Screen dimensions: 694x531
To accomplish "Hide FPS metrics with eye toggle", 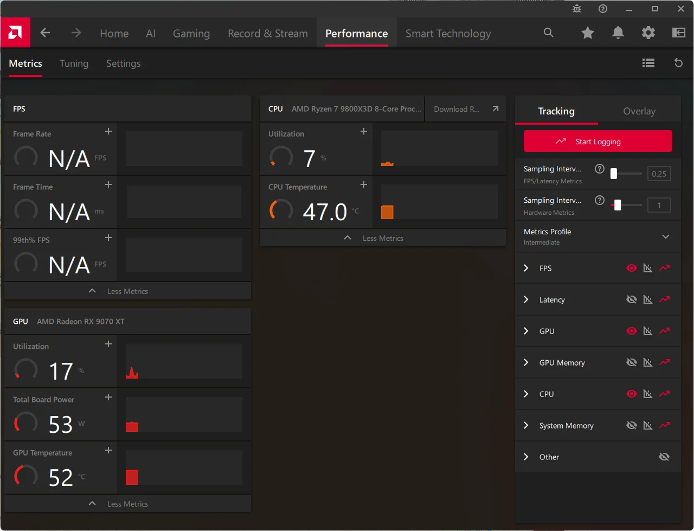I will [632, 268].
